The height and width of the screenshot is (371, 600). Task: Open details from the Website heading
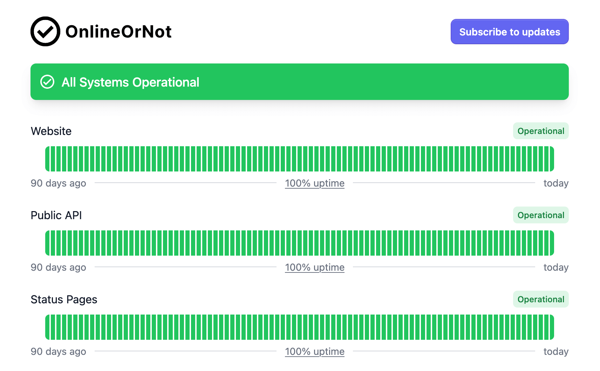pos(51,131)
